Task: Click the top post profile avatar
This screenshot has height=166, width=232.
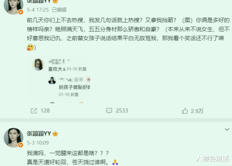Action: click(13, 6)
